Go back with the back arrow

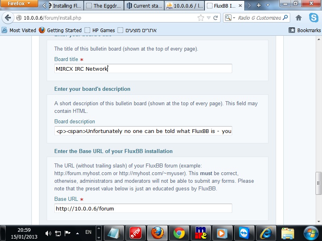pyautogui.click(x=8, y=18)
